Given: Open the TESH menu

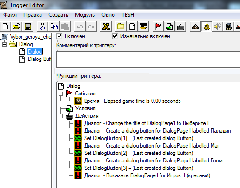Looking at the screenshot, I should [x=128, y=15].
